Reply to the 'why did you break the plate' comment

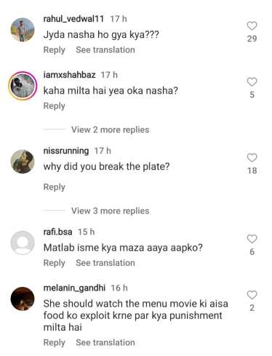[55, 187]
